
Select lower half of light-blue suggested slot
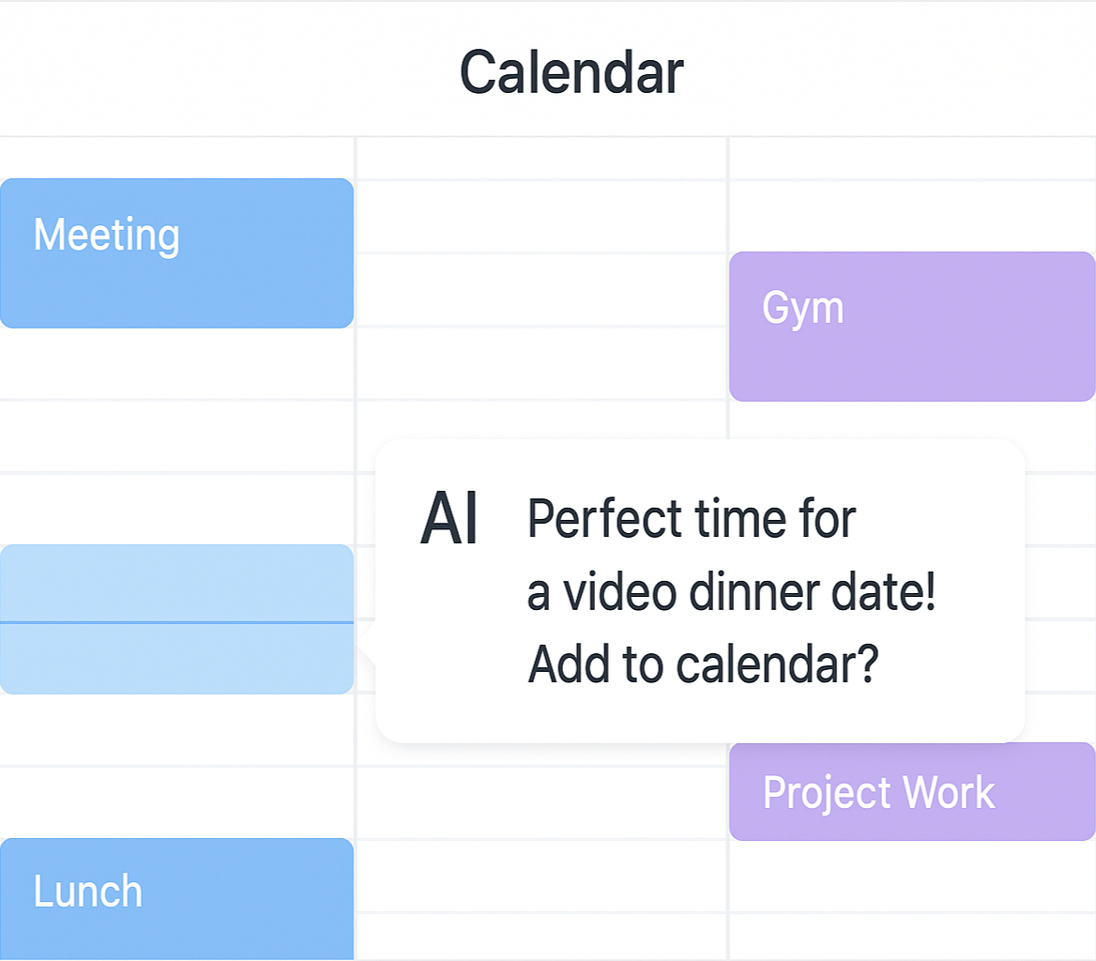176,659
